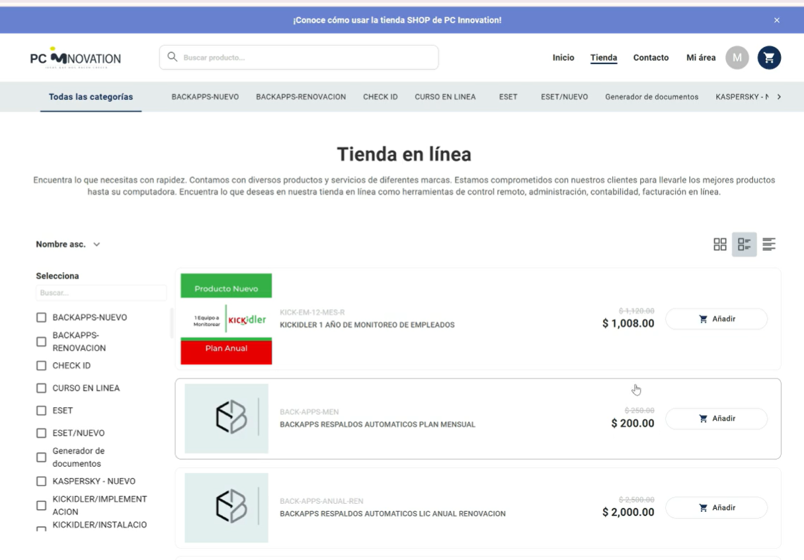
Task: Click the $ 2,000.00 price
Action: click(628, 512)
